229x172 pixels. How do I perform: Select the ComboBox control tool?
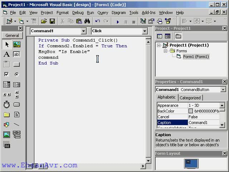[7, 85]
